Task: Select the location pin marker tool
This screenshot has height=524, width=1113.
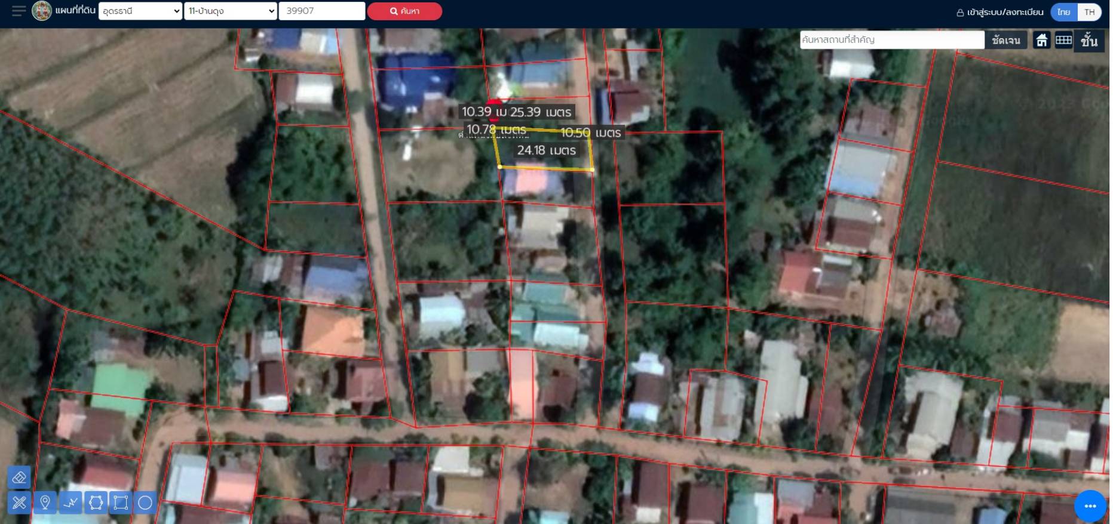Action: coord(45,503)
